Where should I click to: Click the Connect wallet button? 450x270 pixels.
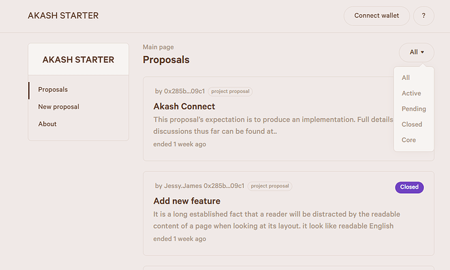click(x=376, y=16)
